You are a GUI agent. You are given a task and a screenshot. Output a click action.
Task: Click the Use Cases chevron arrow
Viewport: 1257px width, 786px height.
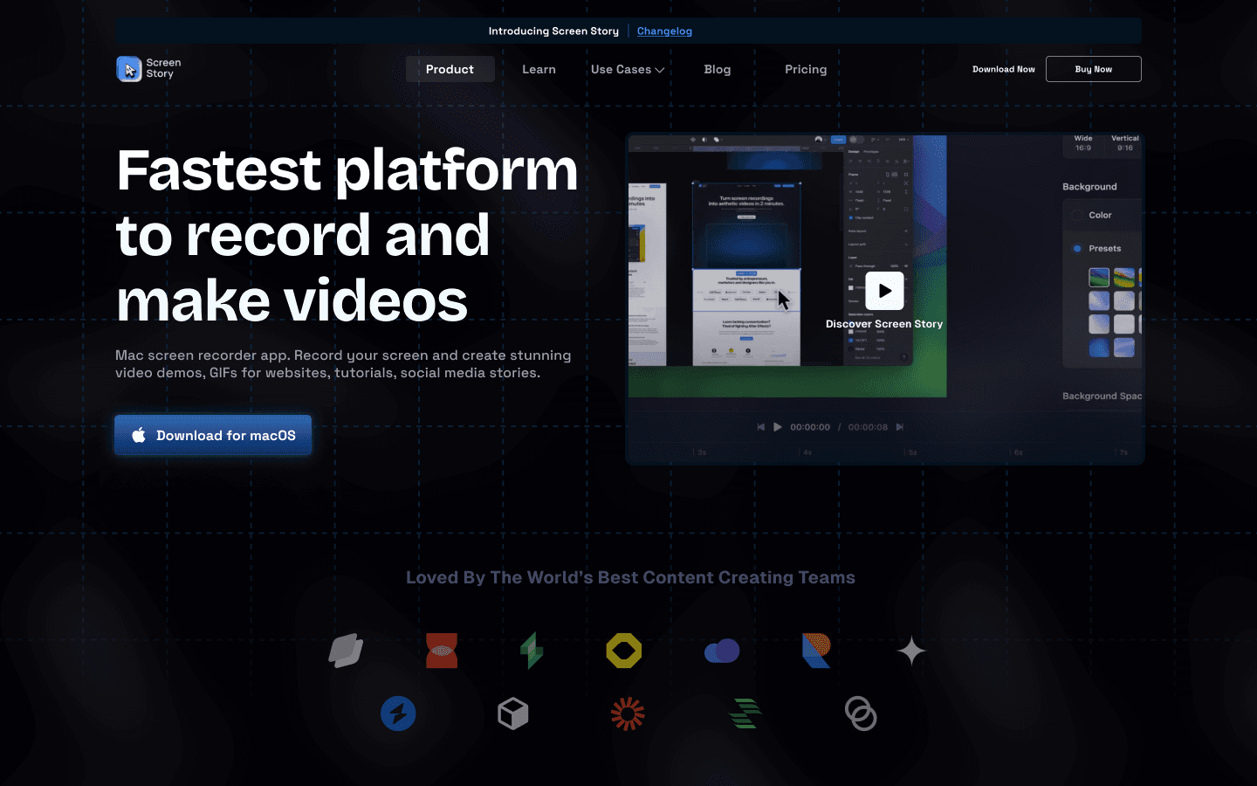point(660,70)
